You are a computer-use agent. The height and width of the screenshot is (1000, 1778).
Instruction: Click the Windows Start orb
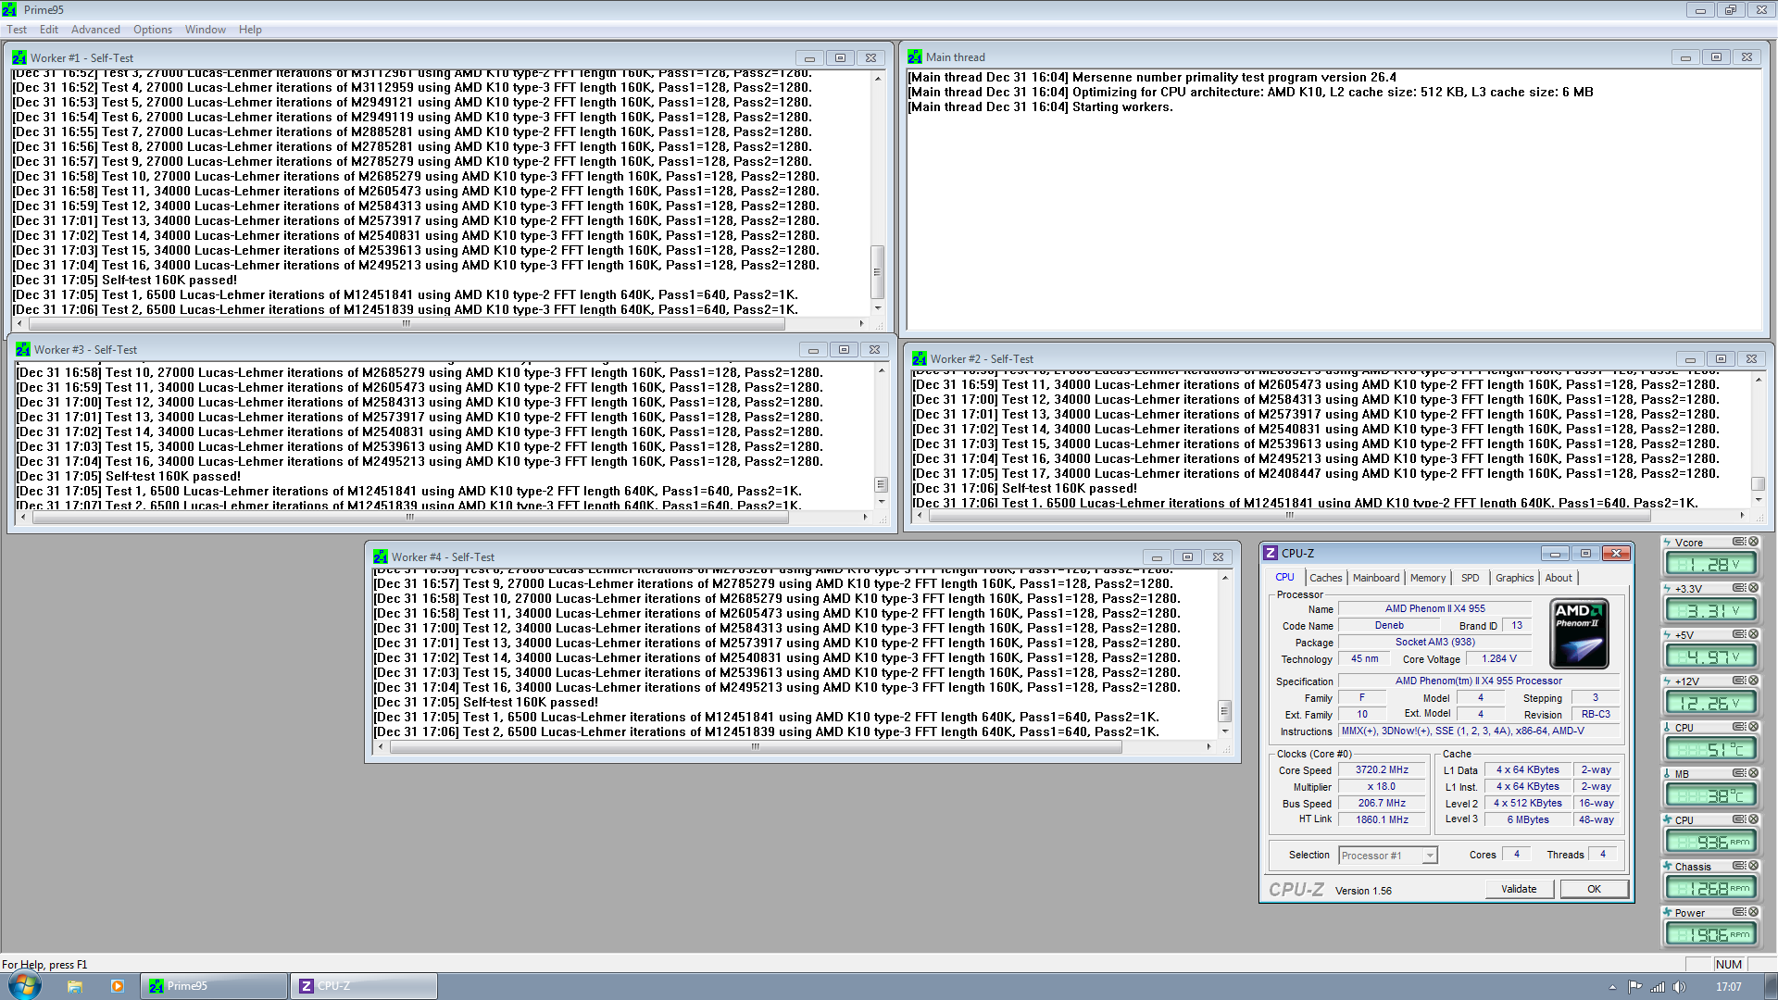[x=24, y=985]
